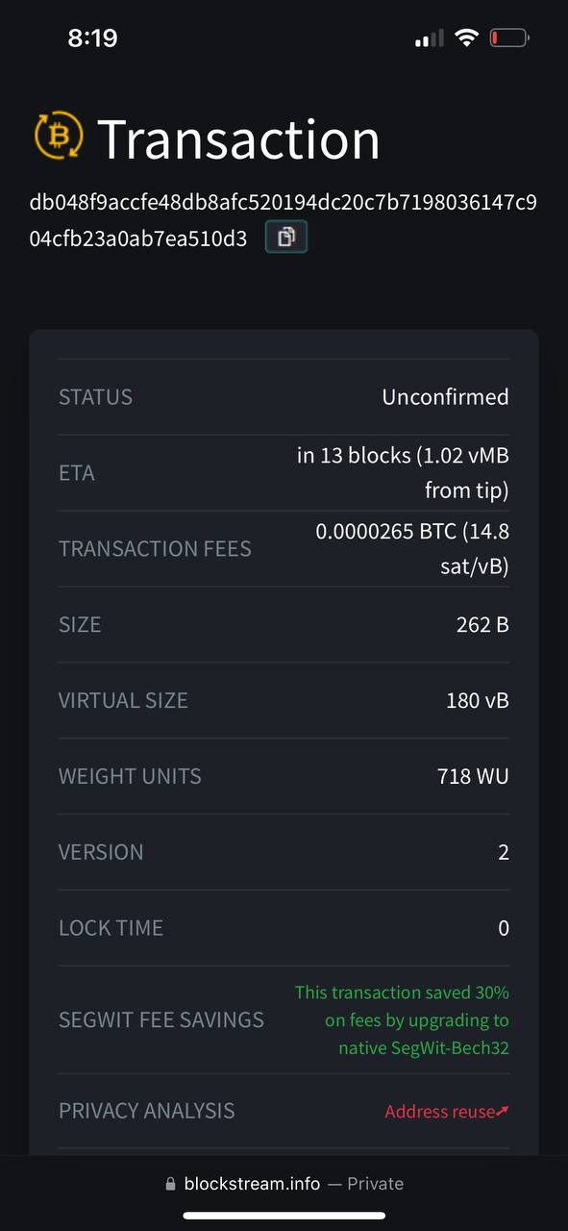Tap the Transaction page heading
Image resolution: width=568 pixels, height=1231 pixels.
238,138
